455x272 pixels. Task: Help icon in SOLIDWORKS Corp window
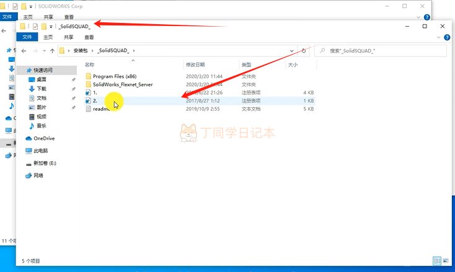(427, 17)
